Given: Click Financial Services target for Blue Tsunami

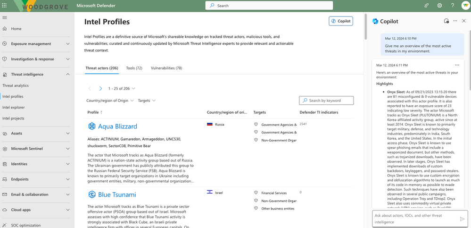Looking at the screenshot, I should tap(274, 193).
